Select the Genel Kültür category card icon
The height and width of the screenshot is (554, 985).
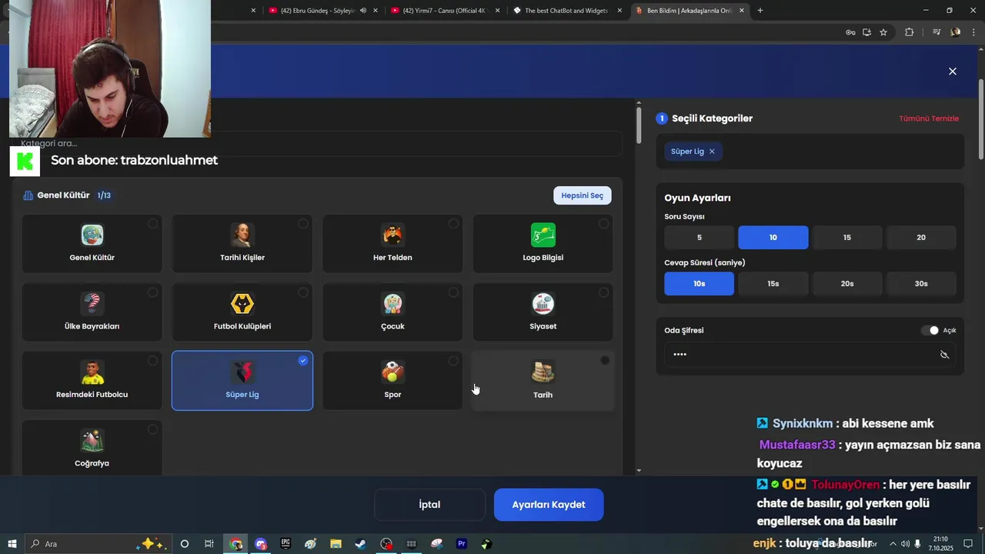[x=92, y=235]
